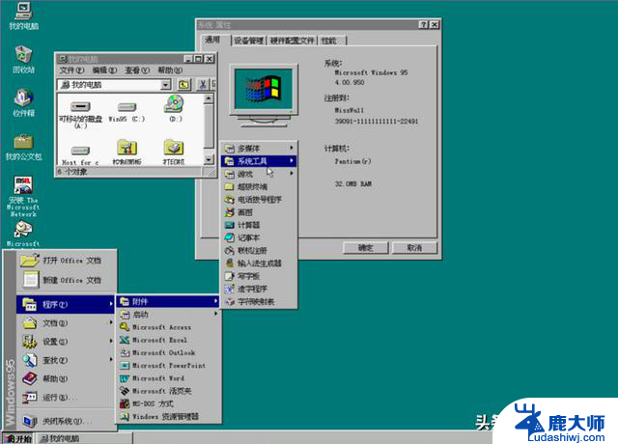Open the 我的电脑 address dropdown arrow
The height and width of the screenshot is (444, 618).
tap(166, 84)
